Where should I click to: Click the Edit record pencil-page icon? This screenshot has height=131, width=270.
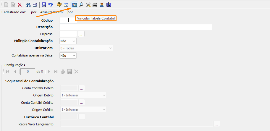13,5
